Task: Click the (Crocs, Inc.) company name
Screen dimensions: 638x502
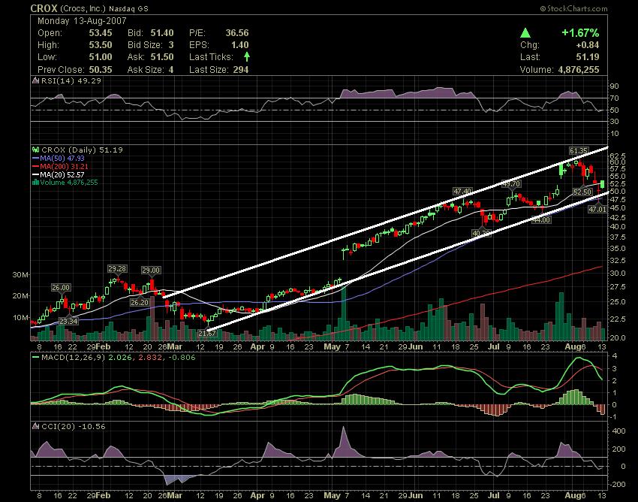Action: click(x=83, y=8)
